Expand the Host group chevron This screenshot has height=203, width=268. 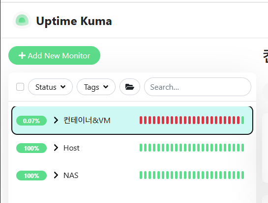click(x=56, y=148)
